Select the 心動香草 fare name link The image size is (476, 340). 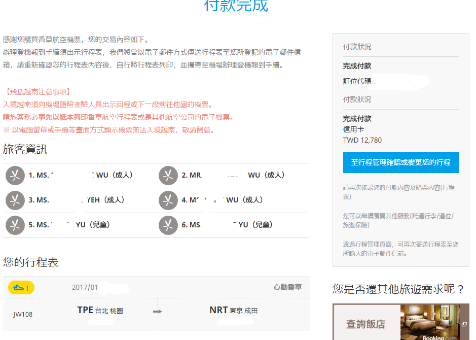[x=287, y=287]
